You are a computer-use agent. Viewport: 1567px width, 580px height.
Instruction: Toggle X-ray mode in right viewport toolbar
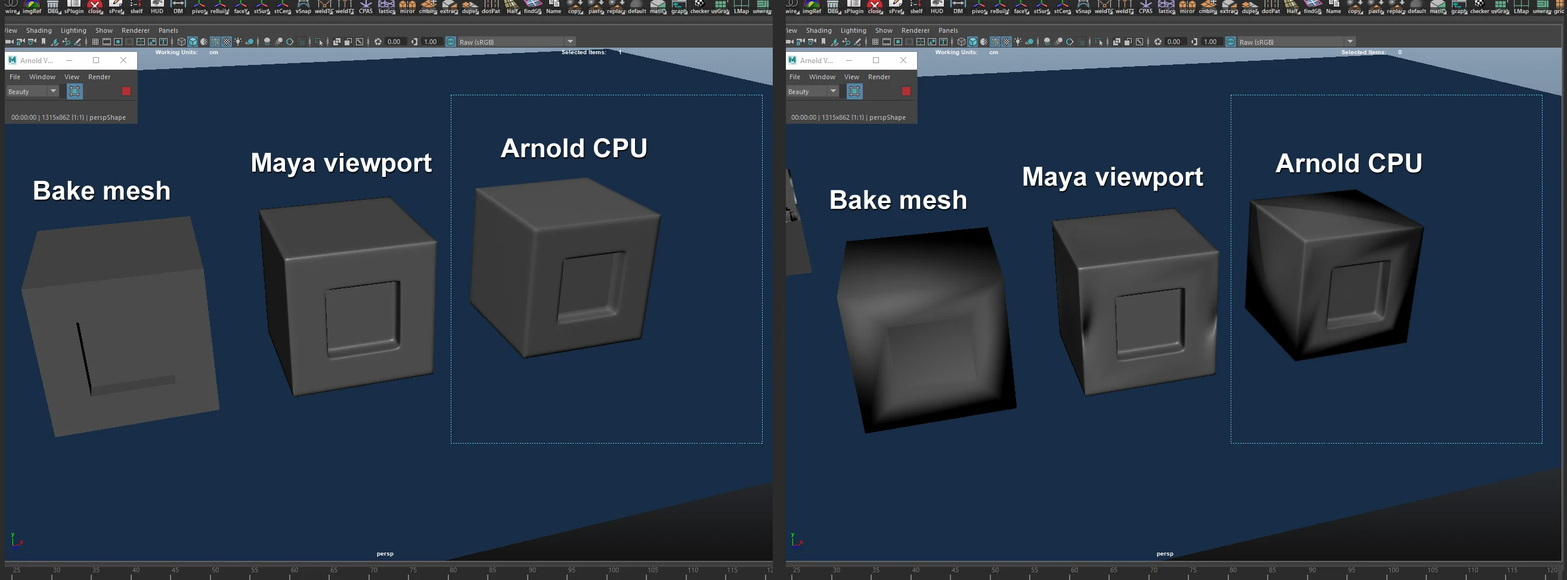[x=1117, y=41]
